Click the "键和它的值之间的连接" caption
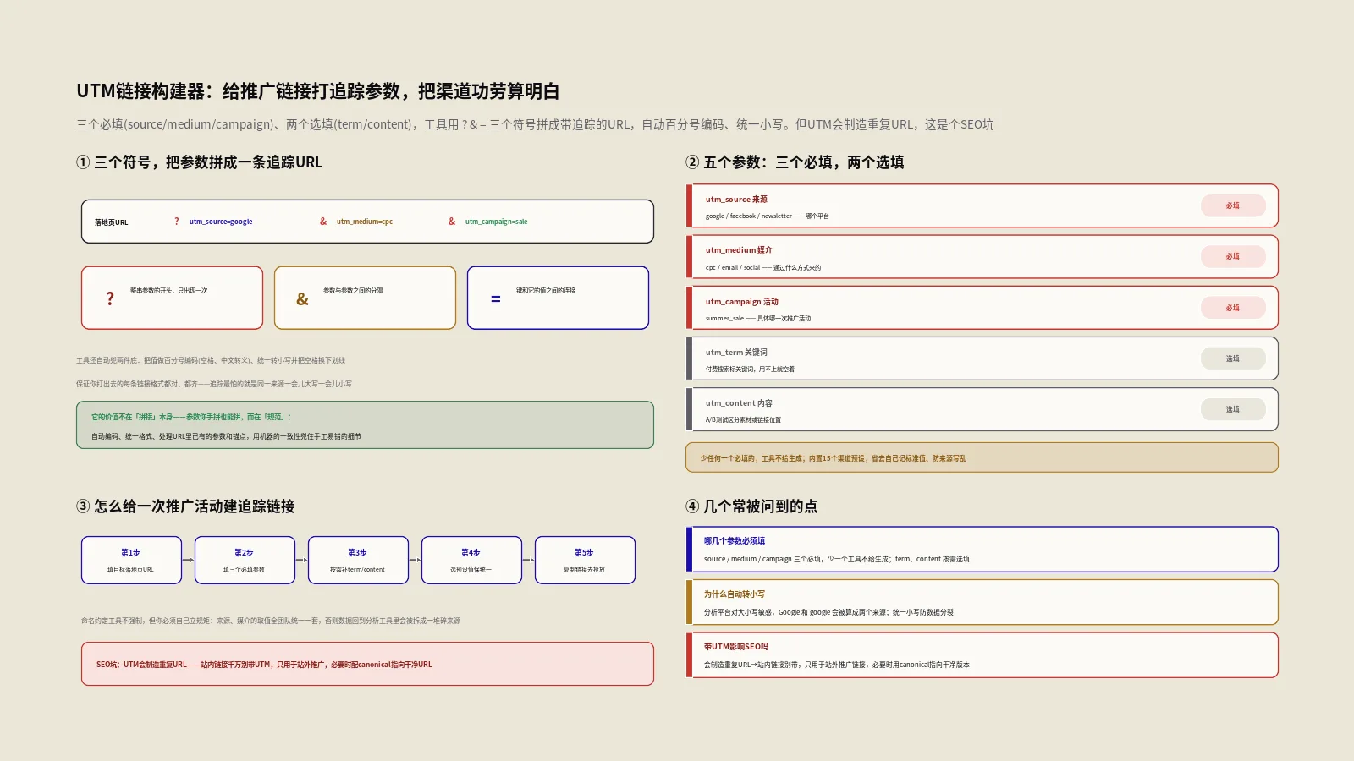The width and height of the screenshot is (1354, 761). coord(546,291)
